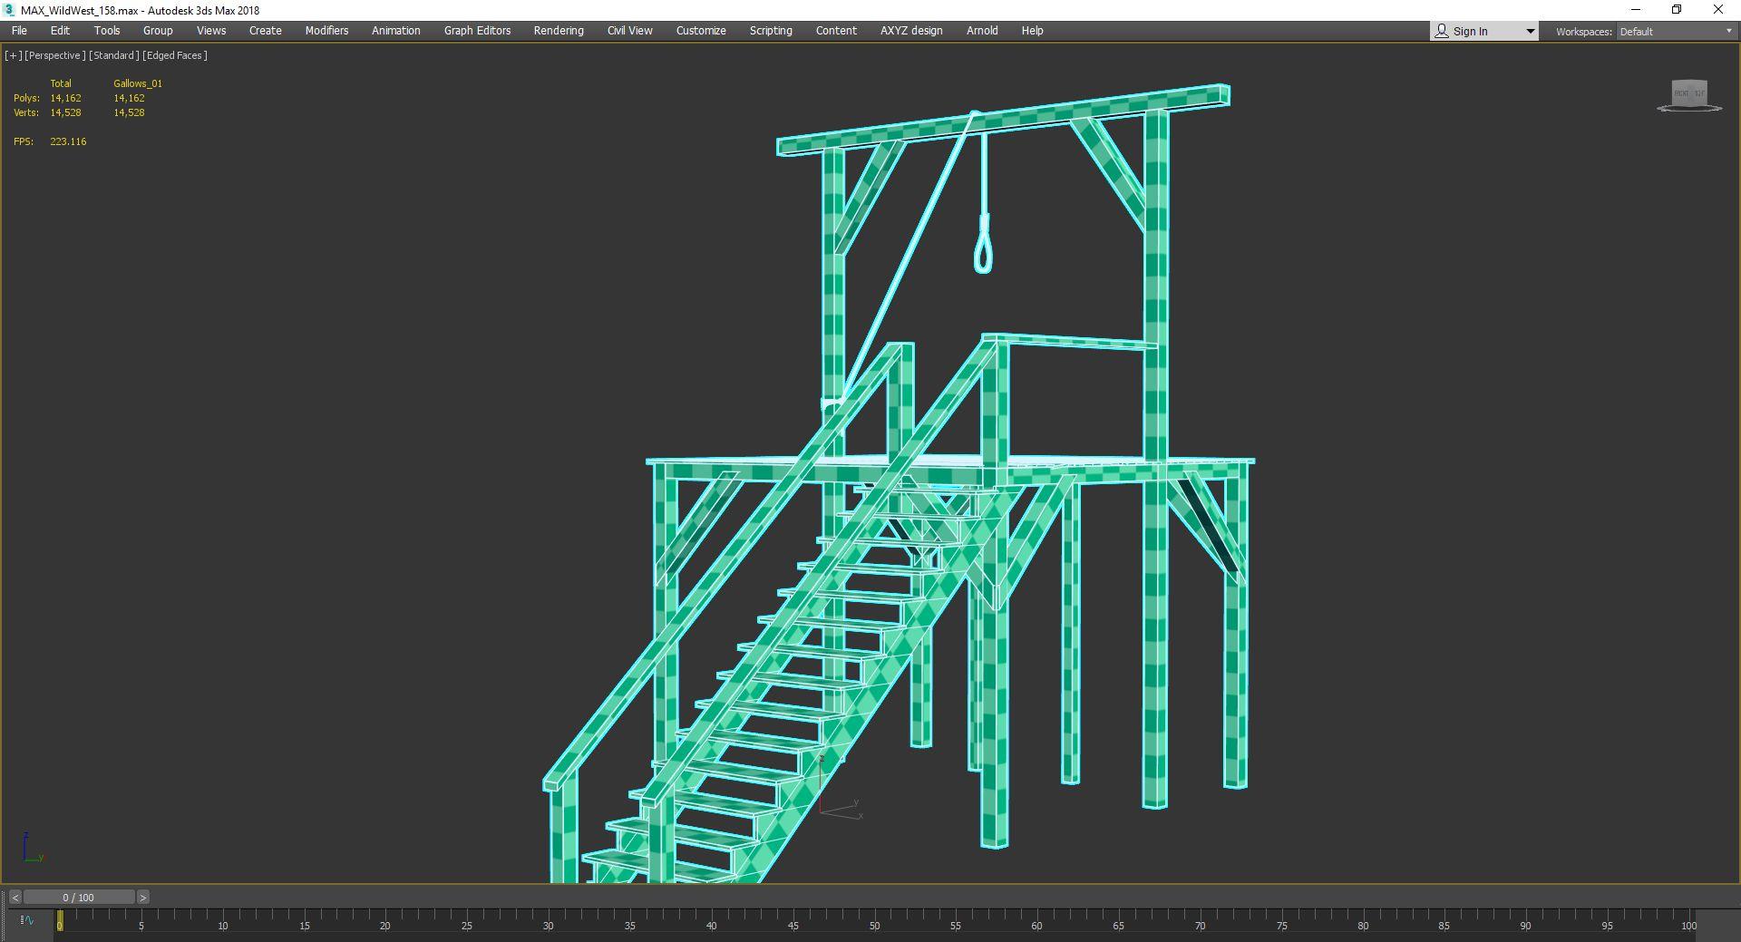Step to the previous frame arrow

point(15,898)
